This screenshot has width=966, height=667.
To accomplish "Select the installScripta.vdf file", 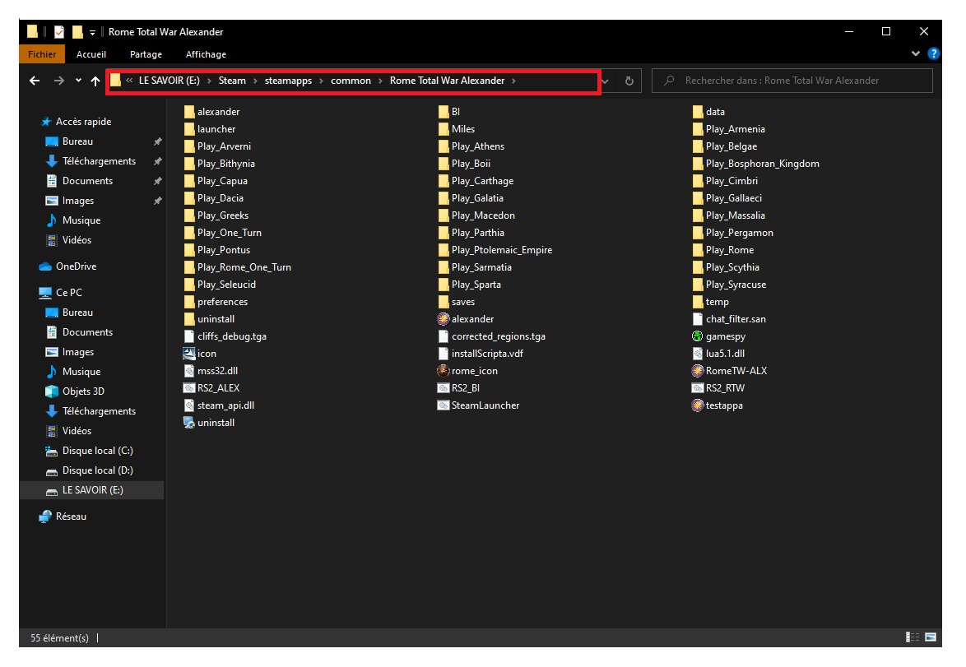I will (x=480, y=354).
